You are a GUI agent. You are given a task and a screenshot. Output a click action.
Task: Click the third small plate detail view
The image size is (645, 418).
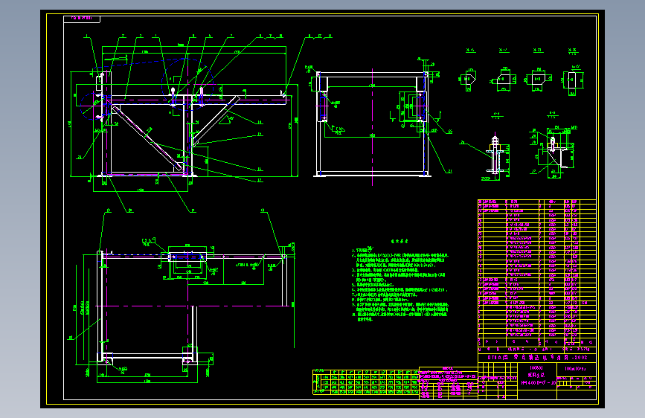[x=538, y=79]
